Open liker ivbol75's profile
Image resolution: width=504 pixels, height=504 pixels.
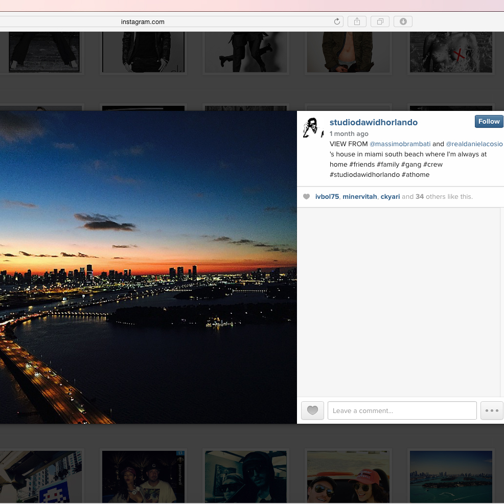tap(327, 197)
